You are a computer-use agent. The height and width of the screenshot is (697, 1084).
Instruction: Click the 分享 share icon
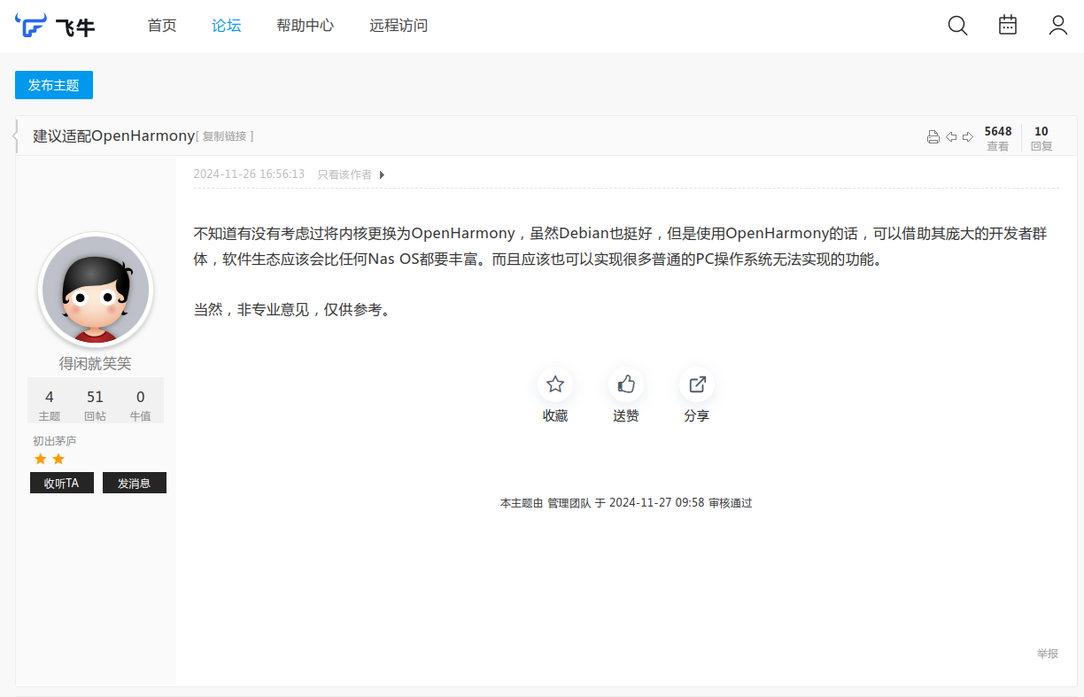697,384
